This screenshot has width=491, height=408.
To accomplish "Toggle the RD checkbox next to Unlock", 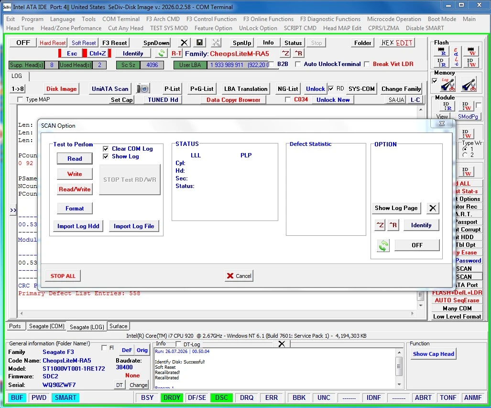I will (331, 88).
